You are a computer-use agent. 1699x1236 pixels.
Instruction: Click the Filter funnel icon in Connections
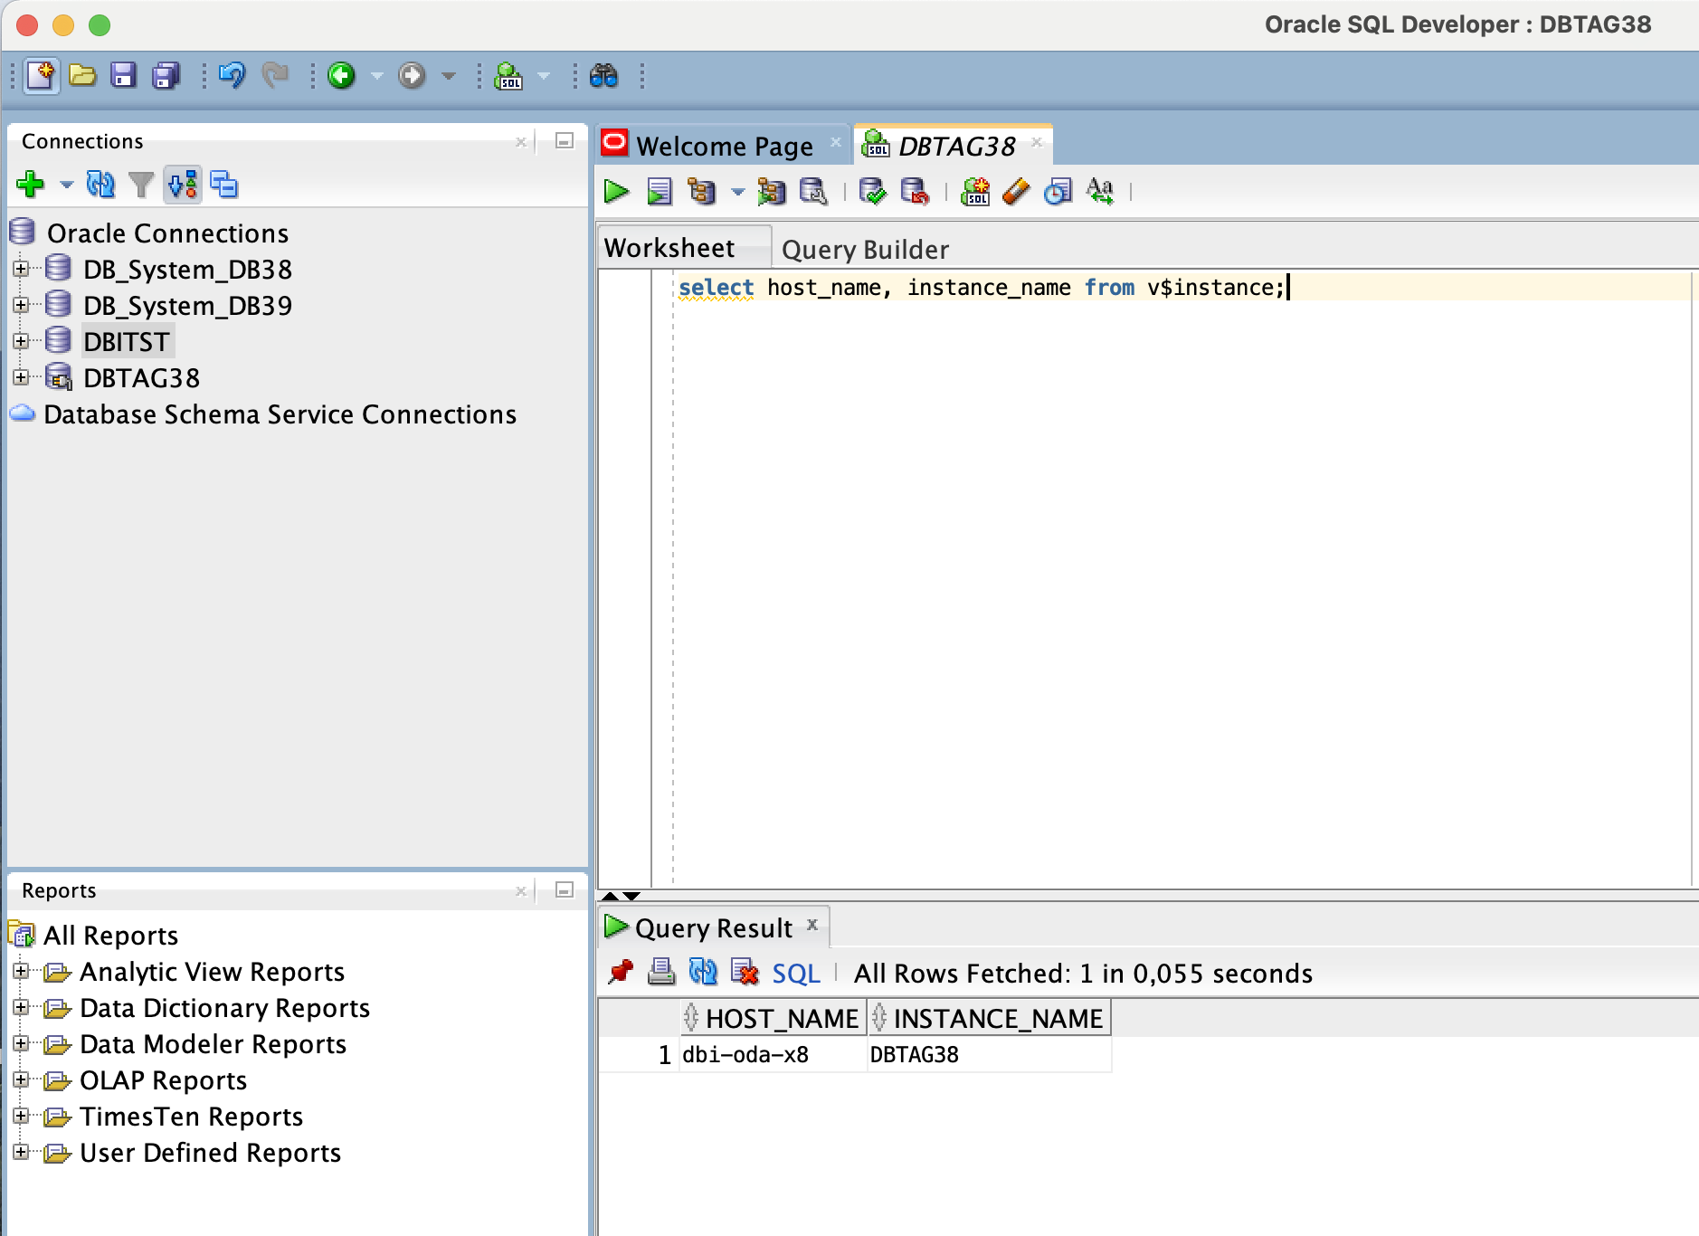(141, 185)
